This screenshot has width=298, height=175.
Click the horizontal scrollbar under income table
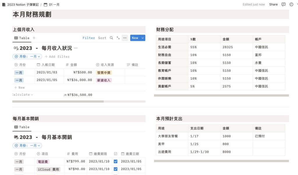pyautogui.click(x=58, y=101)
